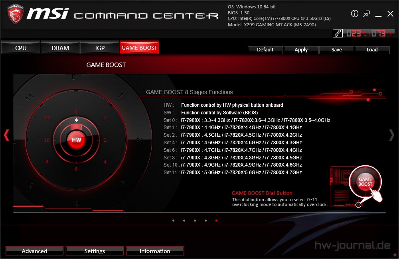Open the Advanced section

(x=35, y=251)
